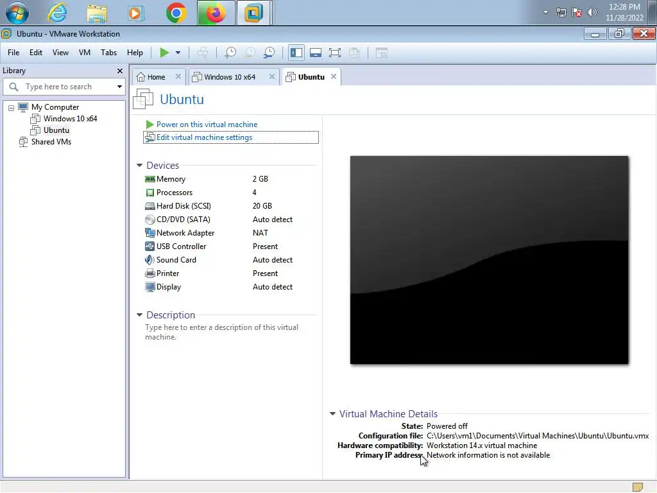Open the View menu
Viewport: 657px width, 493px height.
(x=60, y=53)
